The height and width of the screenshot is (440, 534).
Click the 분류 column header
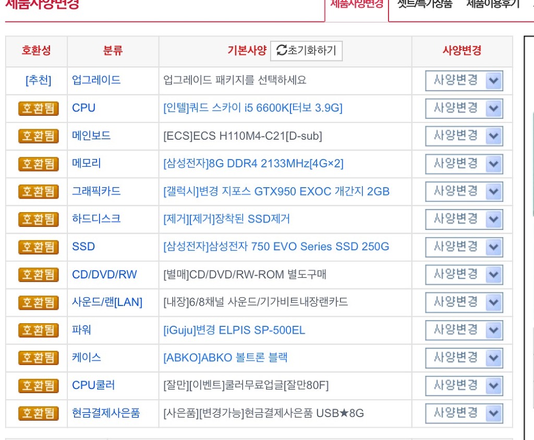tap(113, 51)
